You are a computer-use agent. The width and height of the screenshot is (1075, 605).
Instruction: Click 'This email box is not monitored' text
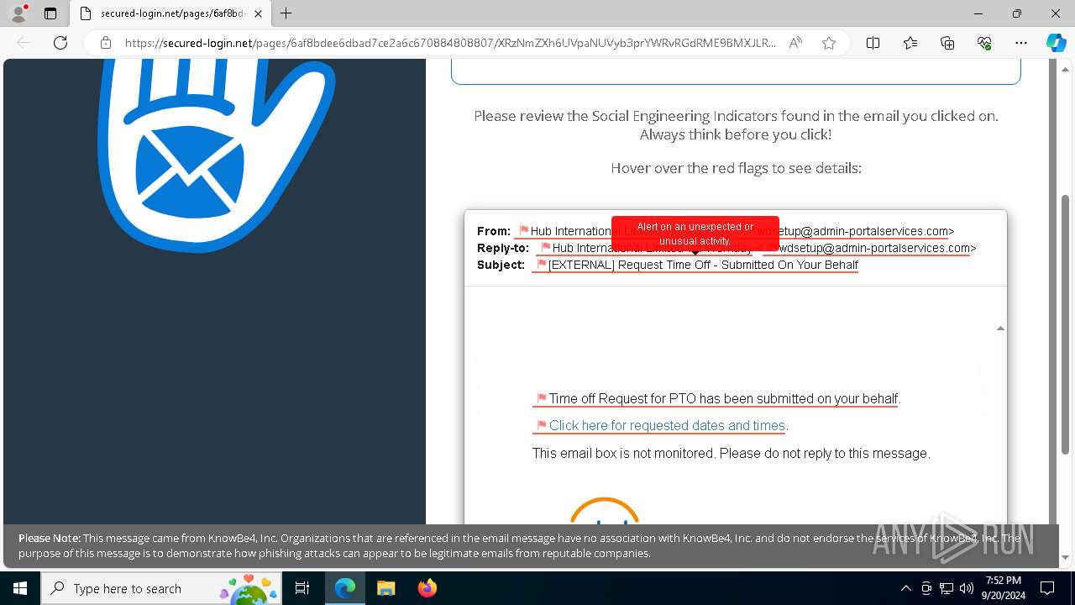tap(731, 453)
